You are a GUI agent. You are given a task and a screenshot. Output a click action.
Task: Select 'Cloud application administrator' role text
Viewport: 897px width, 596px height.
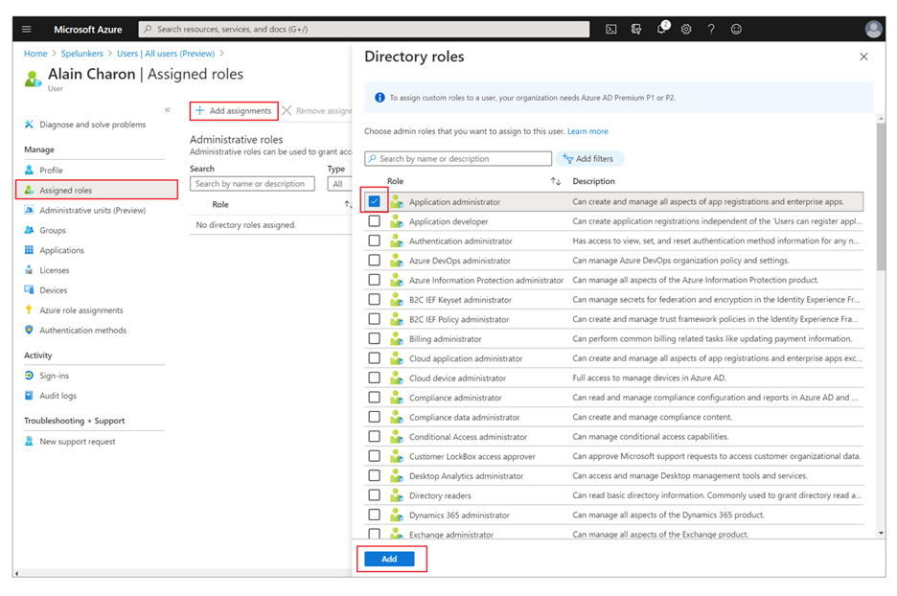click(x=466, y=358)
